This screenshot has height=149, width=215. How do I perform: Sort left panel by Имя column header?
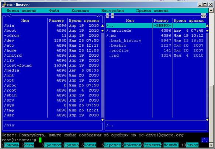click(x=25, y=21)
